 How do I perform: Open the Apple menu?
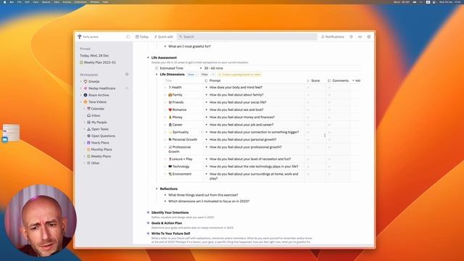[4, 2]
